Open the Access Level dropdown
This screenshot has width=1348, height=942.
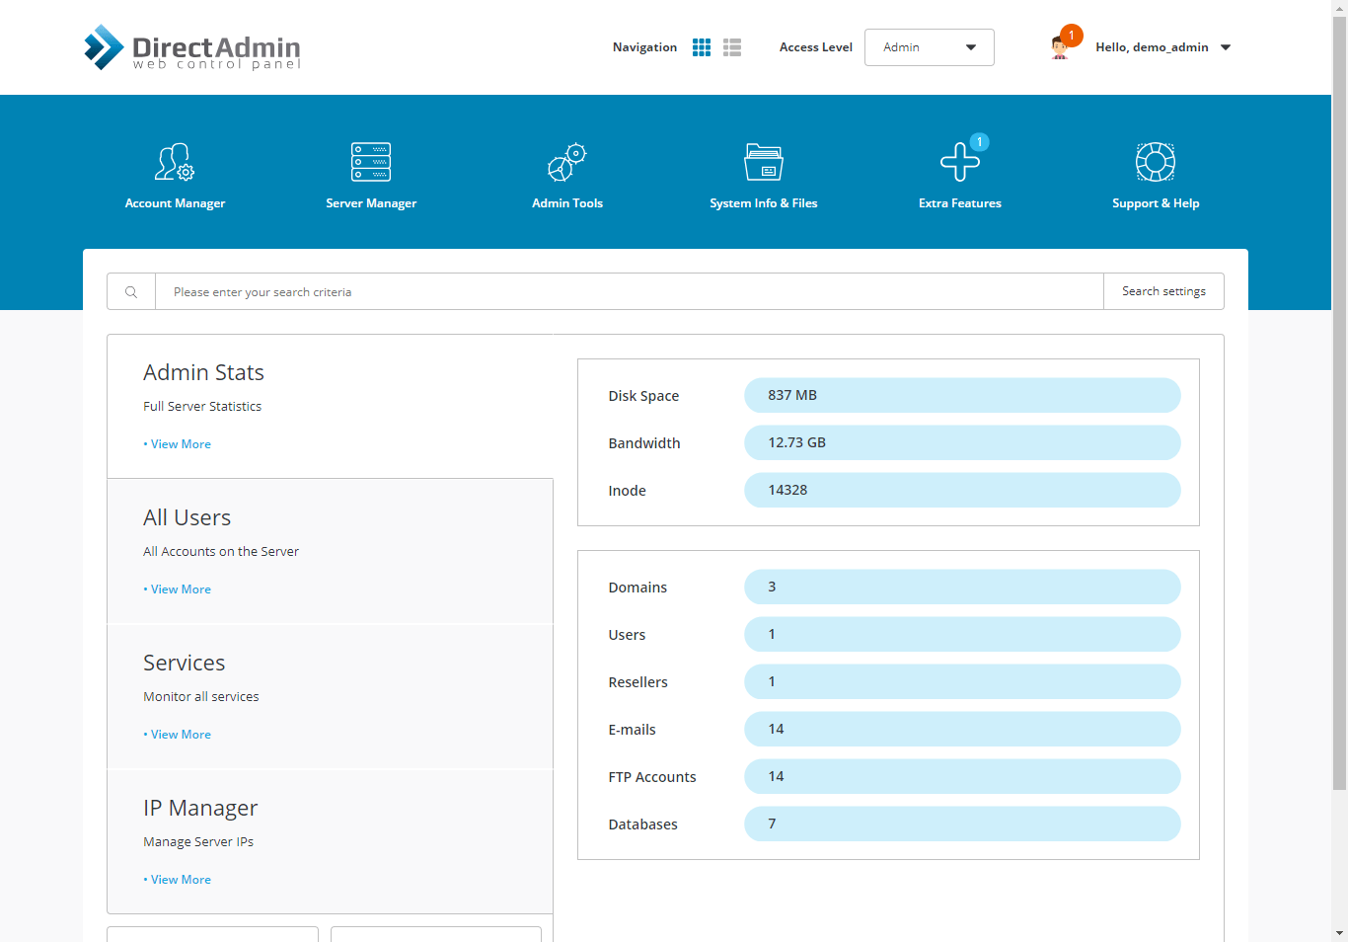929,47
